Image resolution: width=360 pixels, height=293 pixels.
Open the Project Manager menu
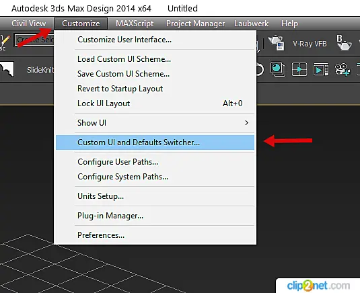click(195, 24)
